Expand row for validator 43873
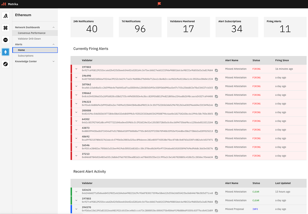The image size is (308, 214). pyautogui.click(x=76, y=130)
